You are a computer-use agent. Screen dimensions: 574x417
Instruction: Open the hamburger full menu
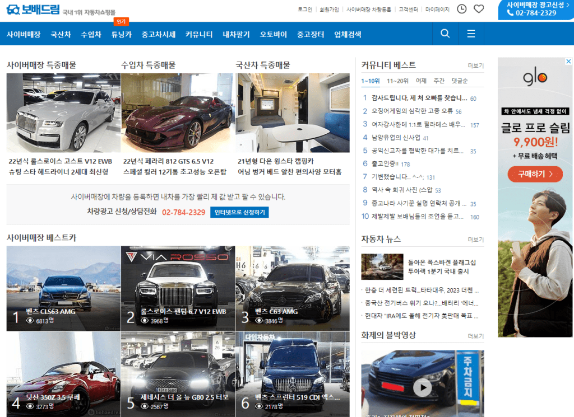click(x=471, y=34)
